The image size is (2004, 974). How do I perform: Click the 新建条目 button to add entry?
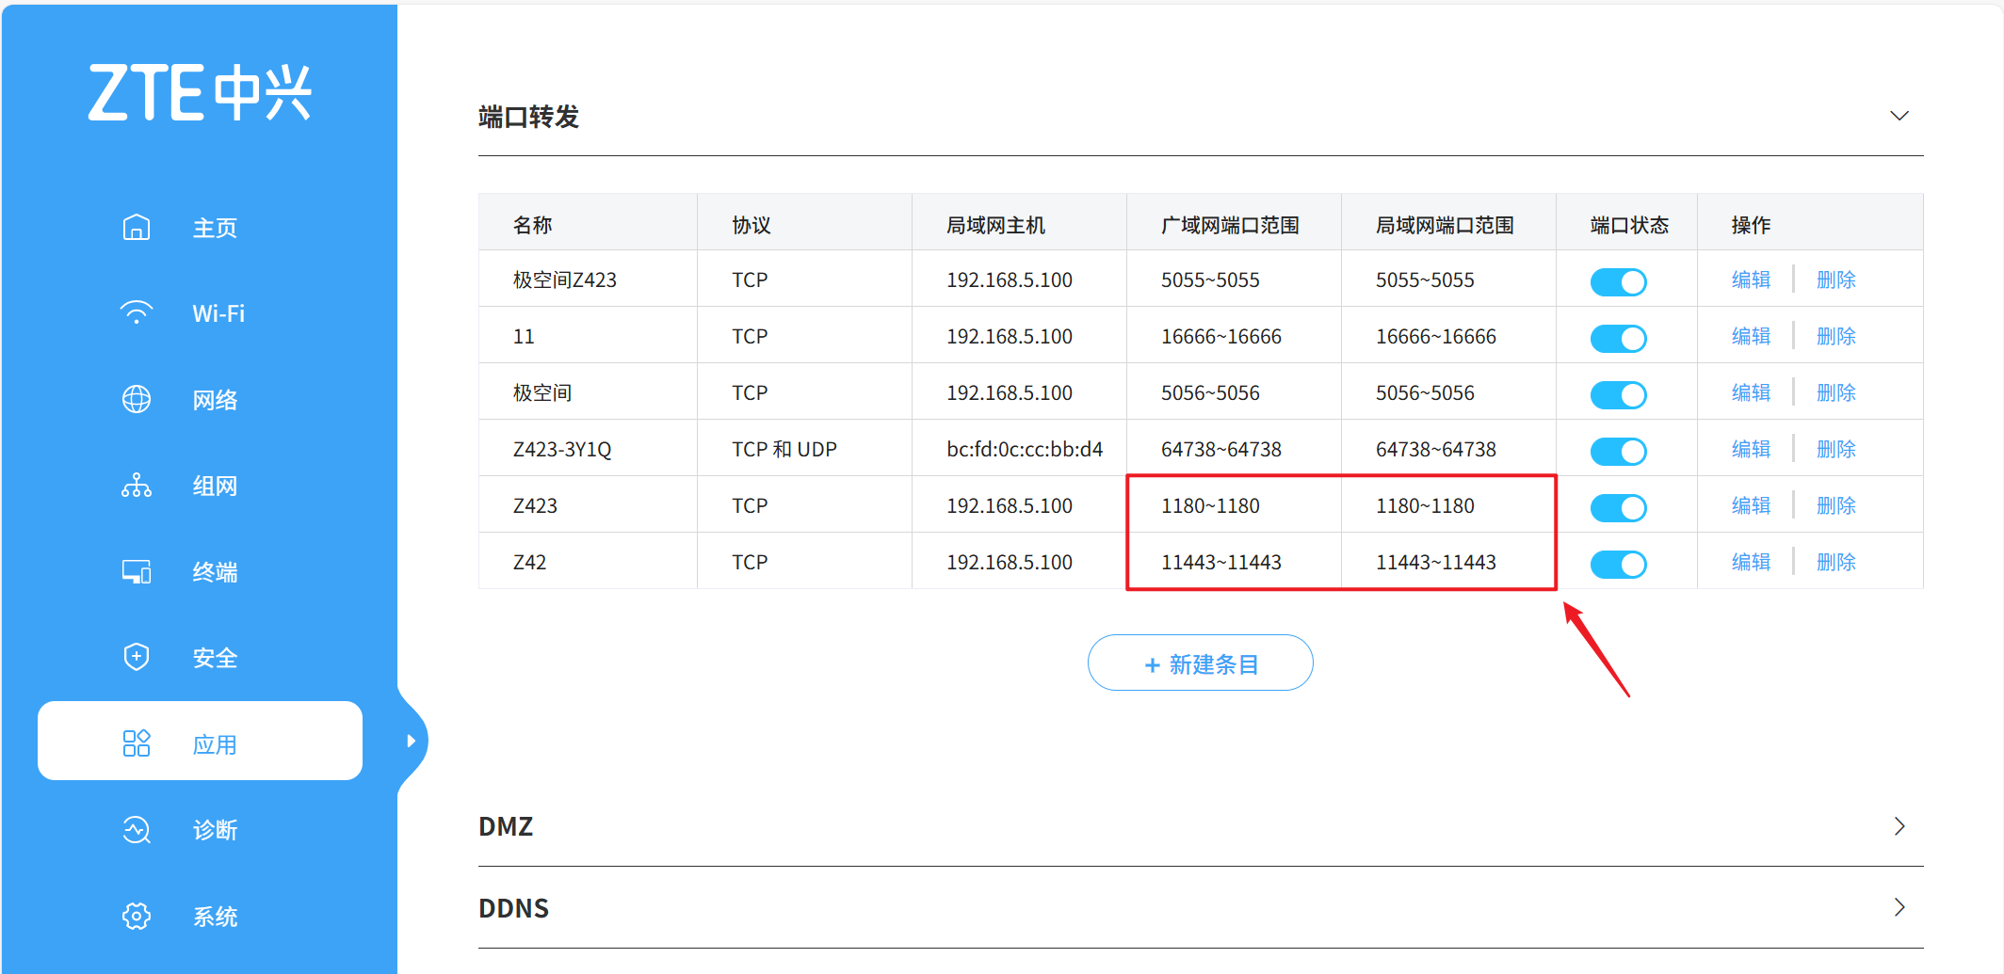pyautogui.click(x=1200, y=663)
